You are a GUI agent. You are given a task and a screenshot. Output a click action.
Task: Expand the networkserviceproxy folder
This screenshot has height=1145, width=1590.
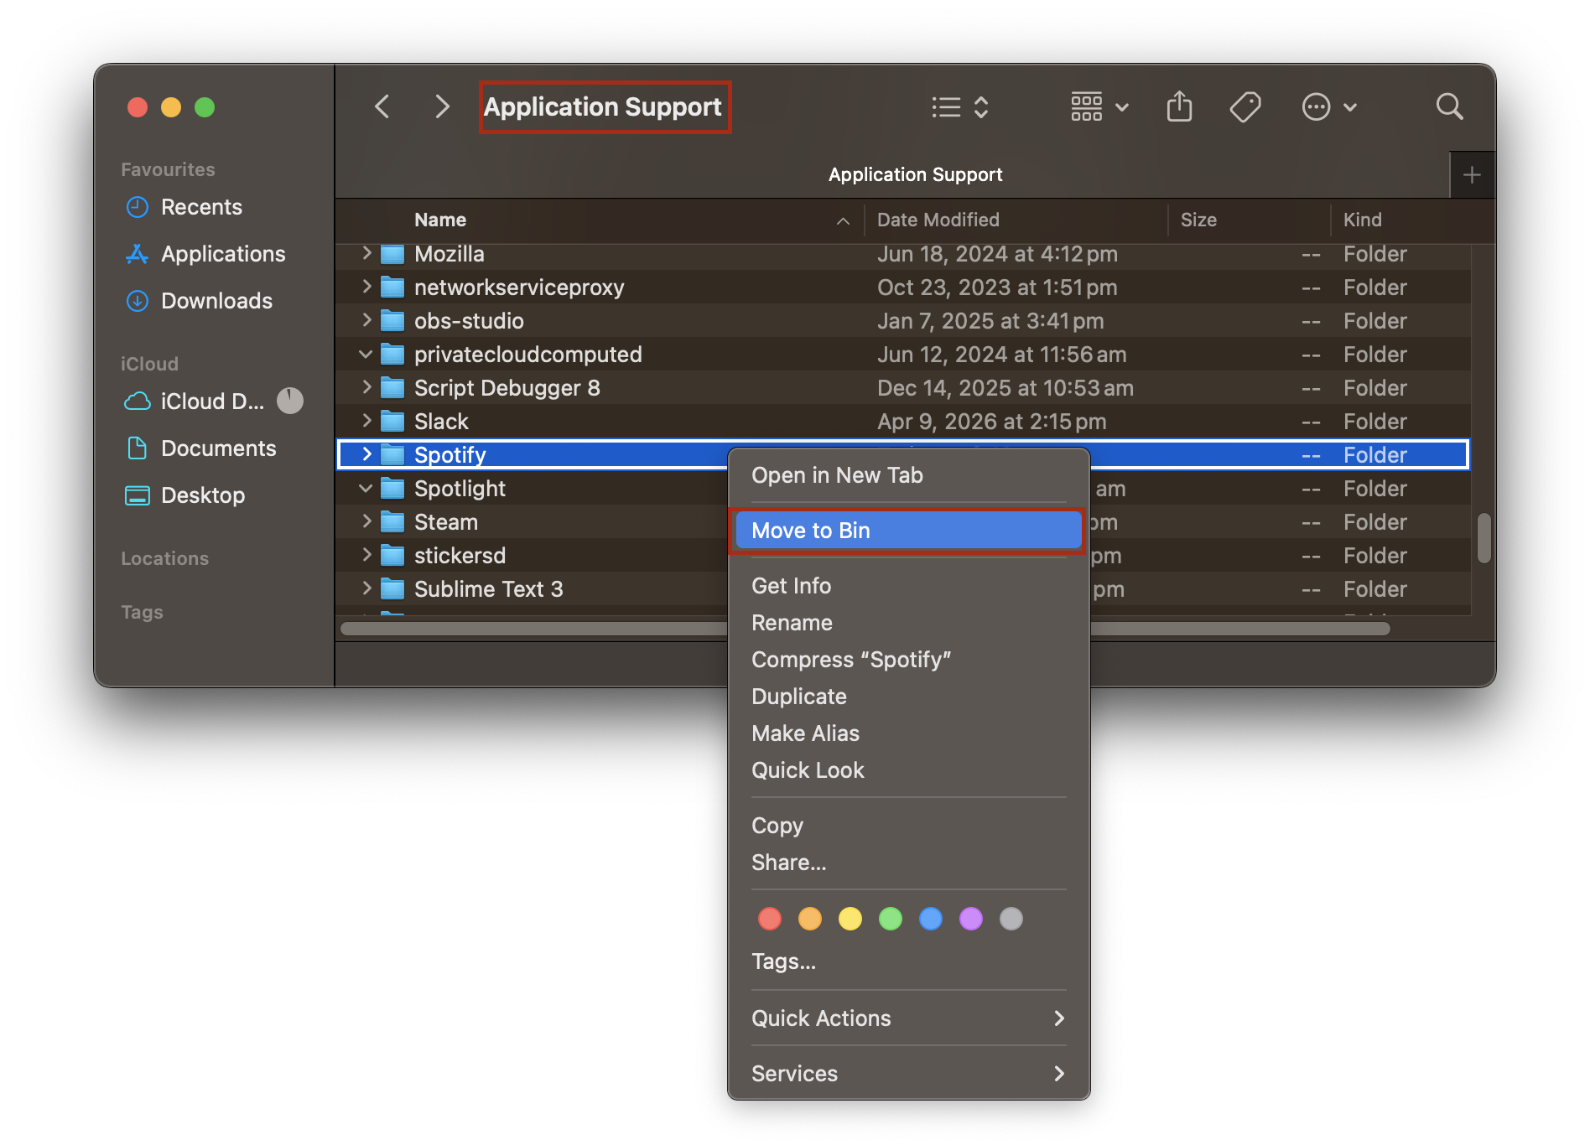366,287
